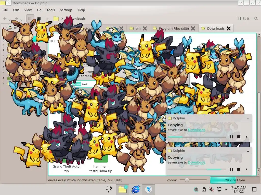261x195 pixels.
Task: Expand the breadcrumb chevron before Downloads
Action: click(62, 19)
